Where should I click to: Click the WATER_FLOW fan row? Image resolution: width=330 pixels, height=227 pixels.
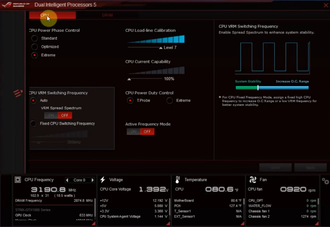pyautogui.click(x=282, y=206)
